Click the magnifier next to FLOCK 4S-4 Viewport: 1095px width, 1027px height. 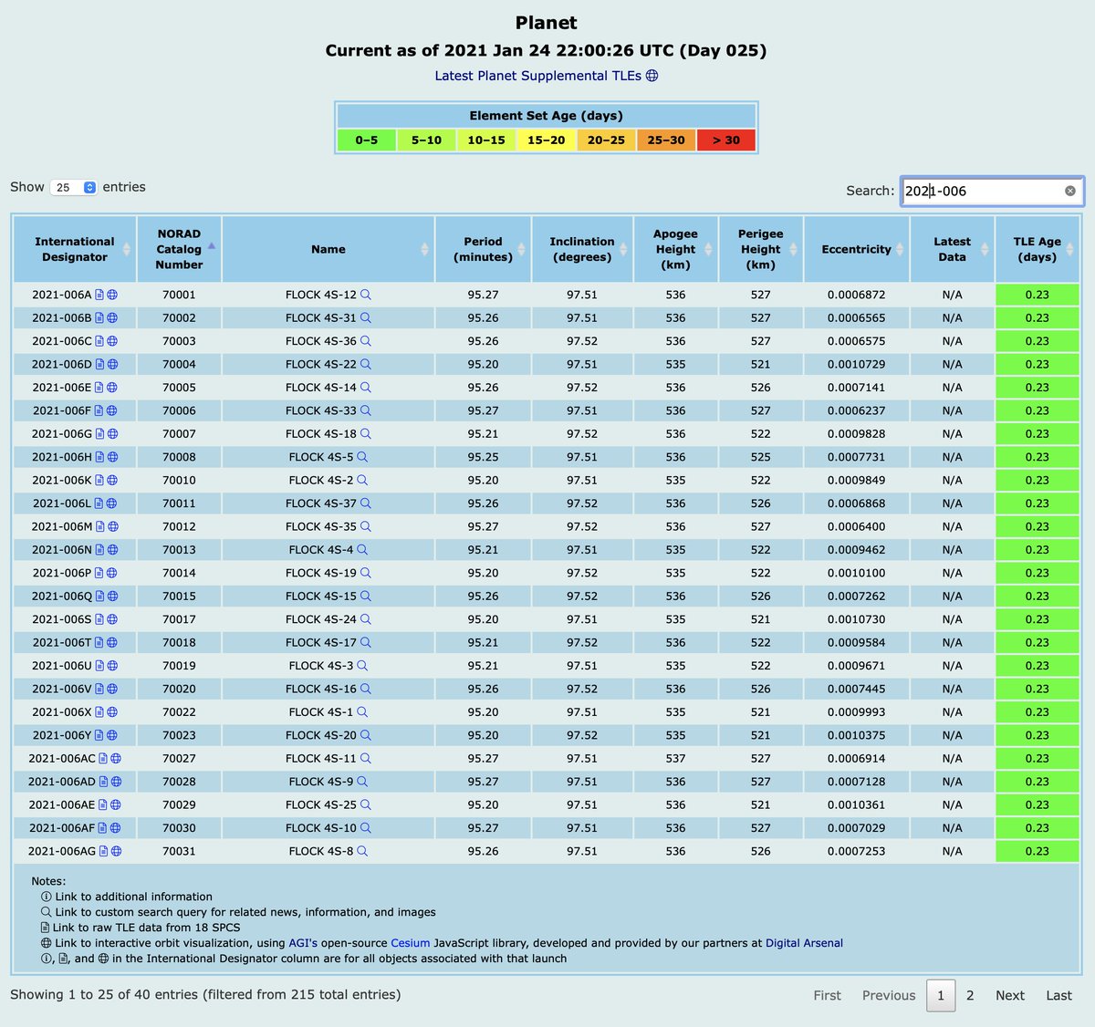click(362, 550)
